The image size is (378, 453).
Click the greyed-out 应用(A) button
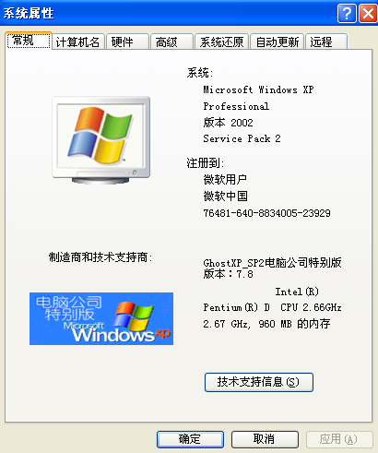[x=339, y=439]
